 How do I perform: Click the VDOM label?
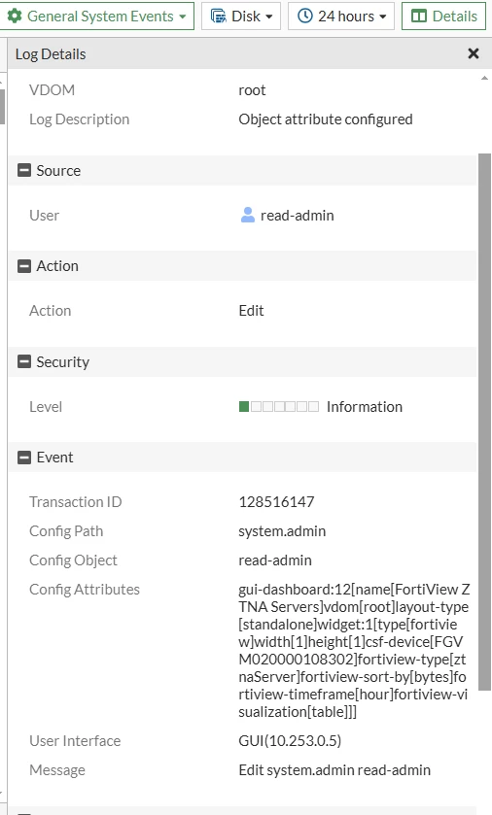point(52,90)
